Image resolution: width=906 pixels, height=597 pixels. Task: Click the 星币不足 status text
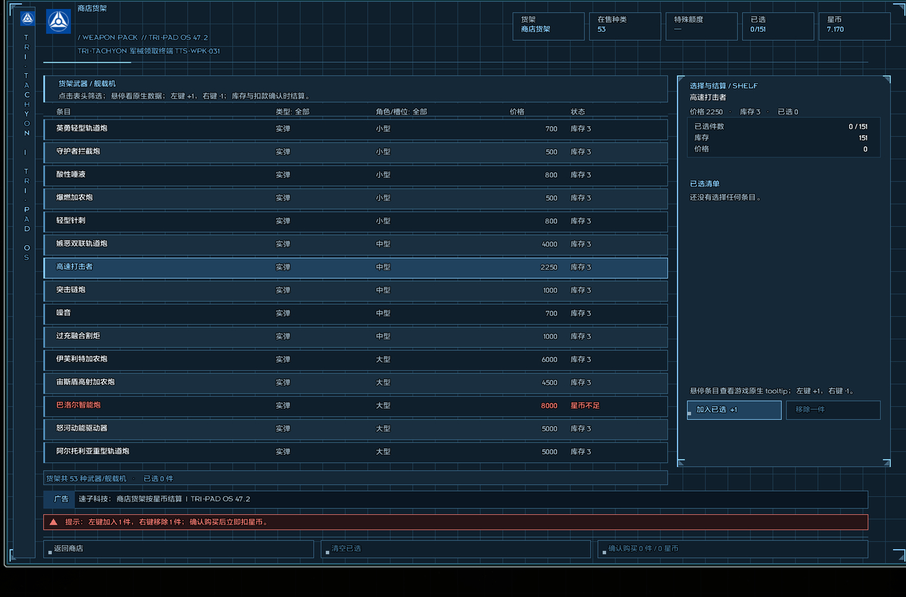tap(585, 406)
